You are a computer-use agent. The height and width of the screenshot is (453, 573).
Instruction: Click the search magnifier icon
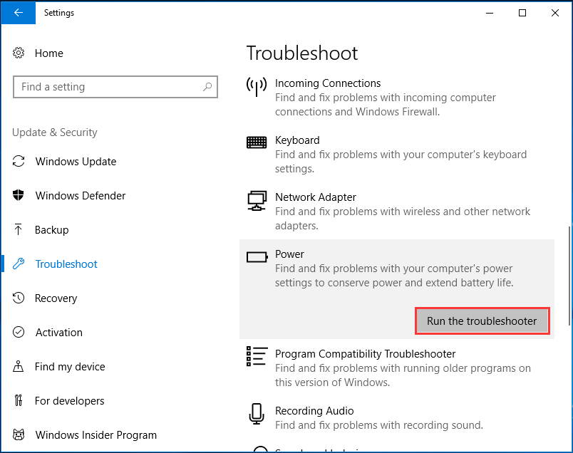[207, 87]
